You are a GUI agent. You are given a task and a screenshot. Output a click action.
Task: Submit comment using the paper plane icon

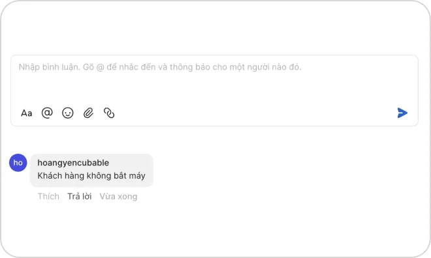tap(402, 113)
